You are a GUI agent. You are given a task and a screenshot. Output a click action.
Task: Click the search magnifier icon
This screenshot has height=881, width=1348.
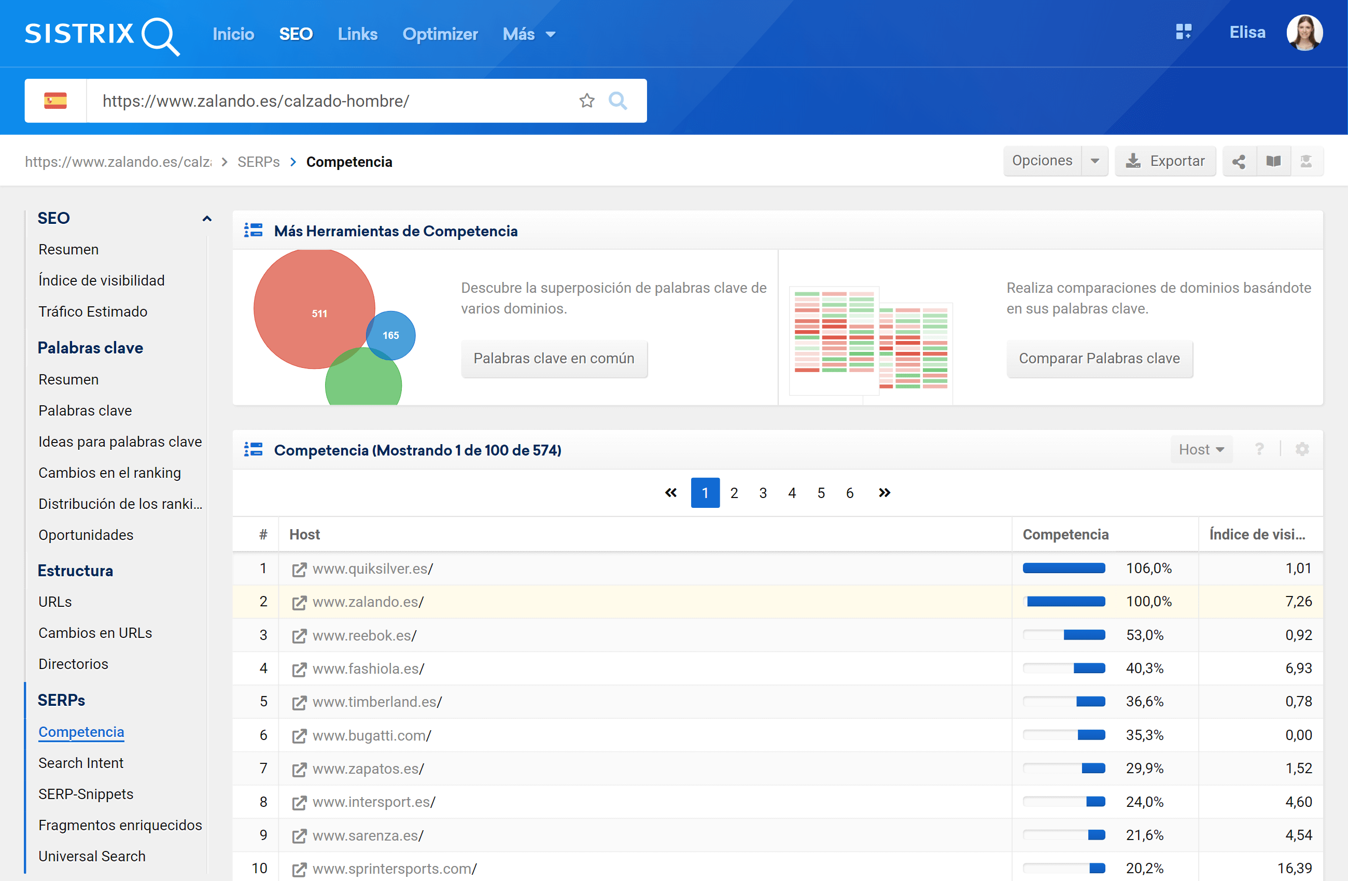[617, 101]
